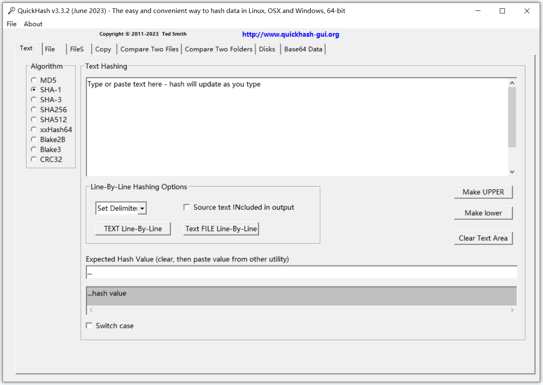Image resolution: width=543 pixels, height=385 pixels.
Task: Minimize the QuickHash window
Action: coord(478,11)
